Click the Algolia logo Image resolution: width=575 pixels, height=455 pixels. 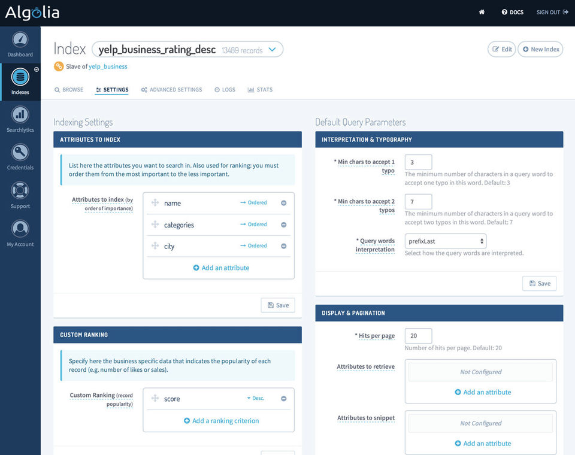tap(32, 13)
